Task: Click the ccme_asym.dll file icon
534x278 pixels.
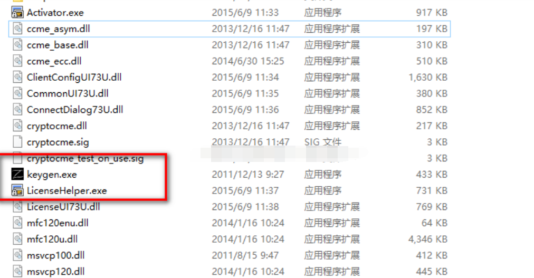Action: click(17, 28)
